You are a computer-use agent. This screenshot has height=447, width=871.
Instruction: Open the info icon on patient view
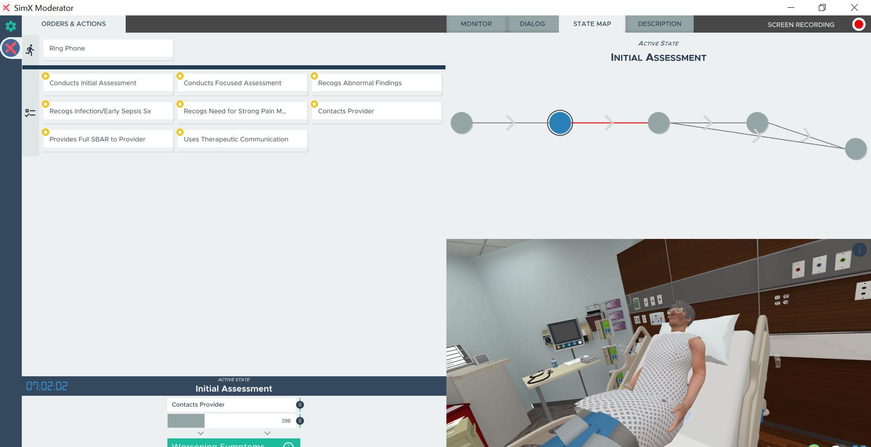point(859,250)
